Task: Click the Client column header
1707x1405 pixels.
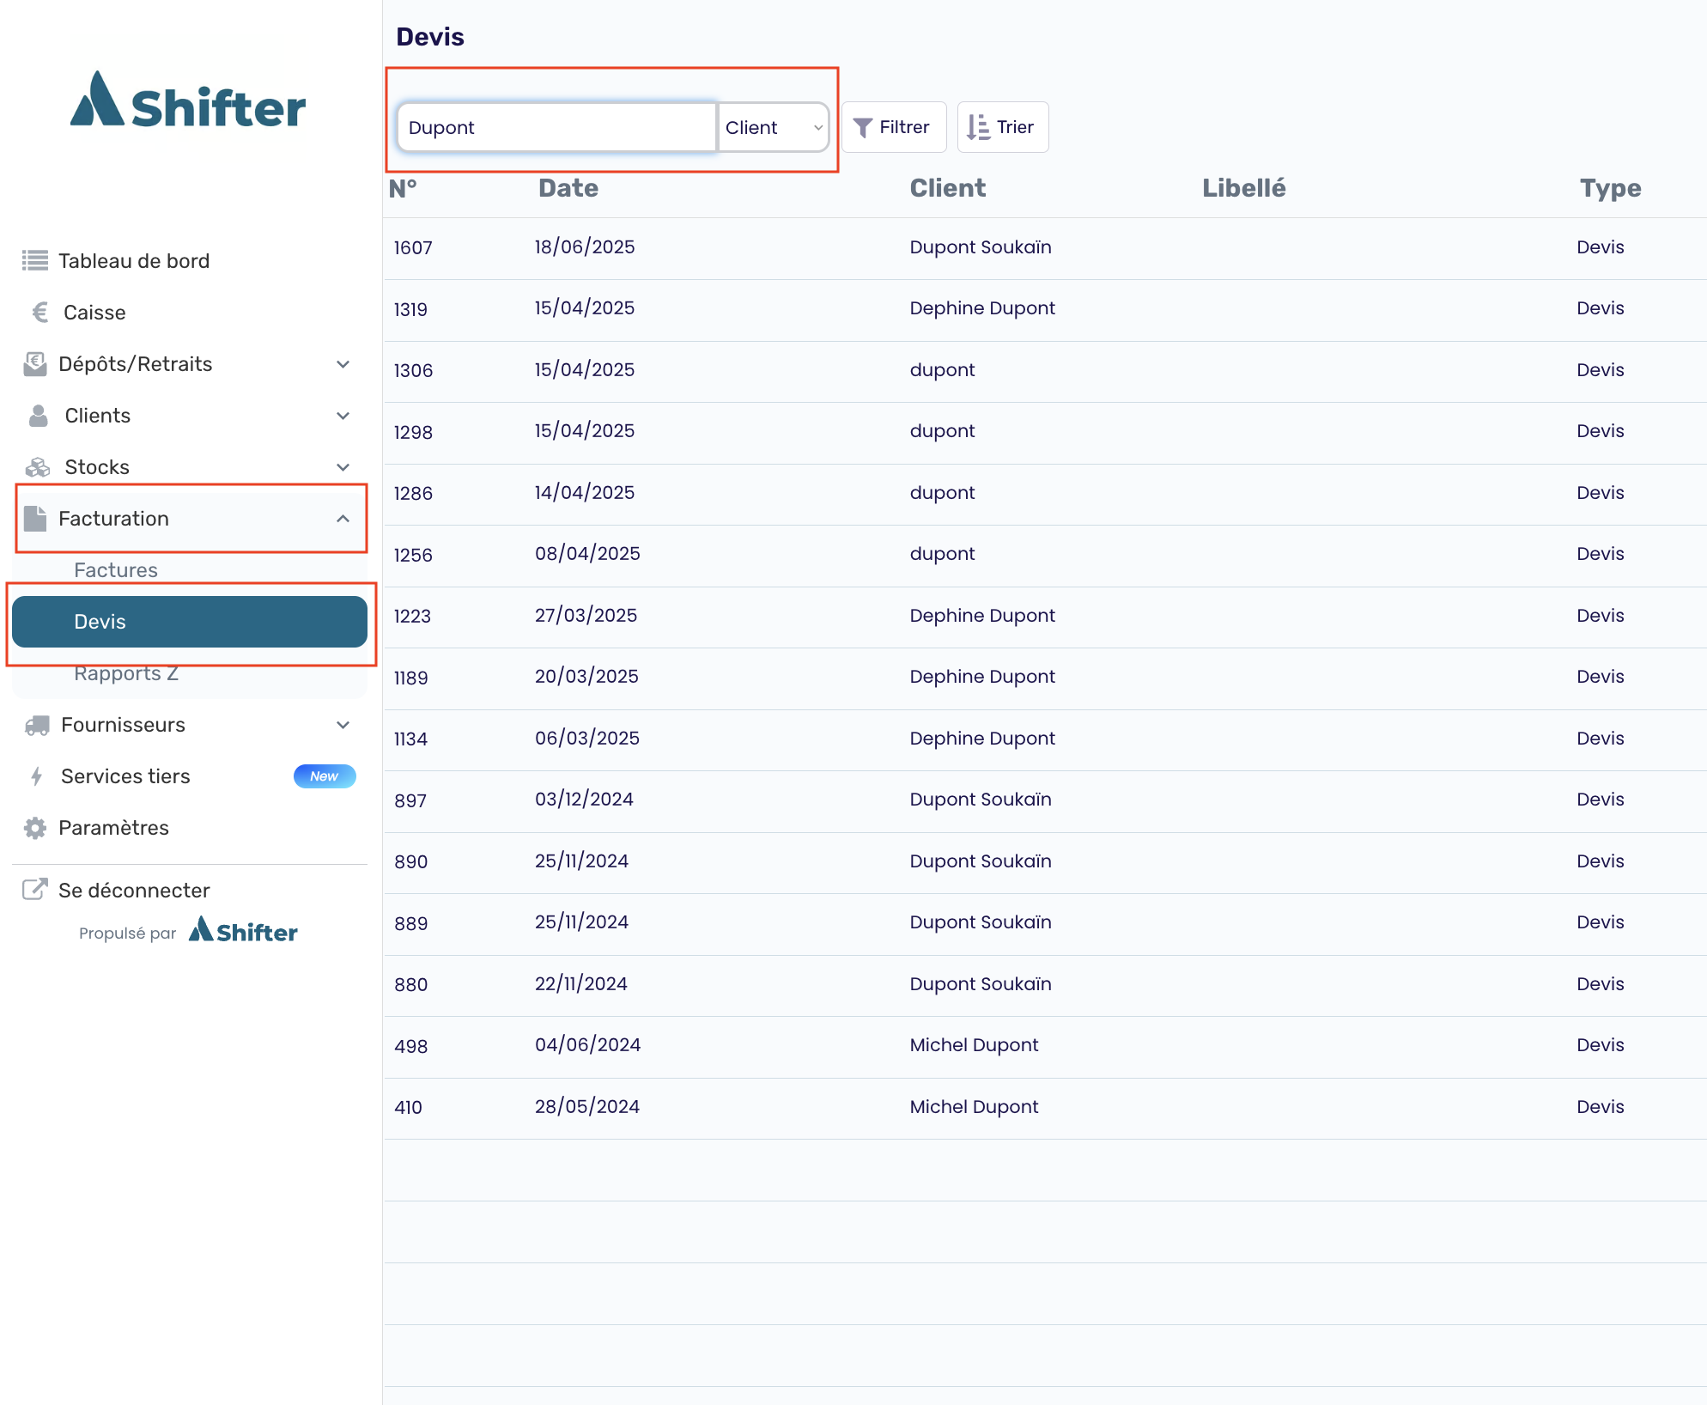Action: (948, 188)
